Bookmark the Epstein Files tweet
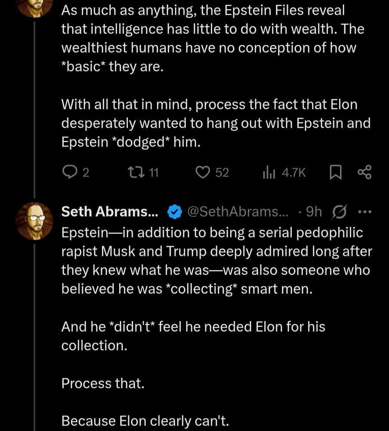The height and width of the screenshot is (431, 389). pyautogui.click(x=334, y=172)
